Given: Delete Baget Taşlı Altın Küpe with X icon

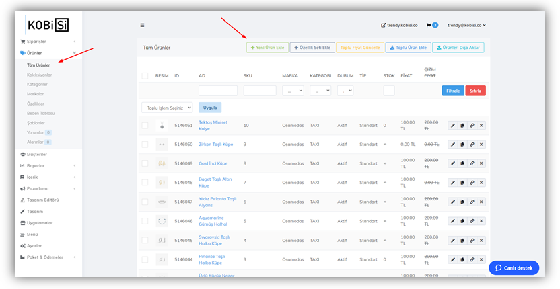Looking at the screenshot, I should 481,183.
